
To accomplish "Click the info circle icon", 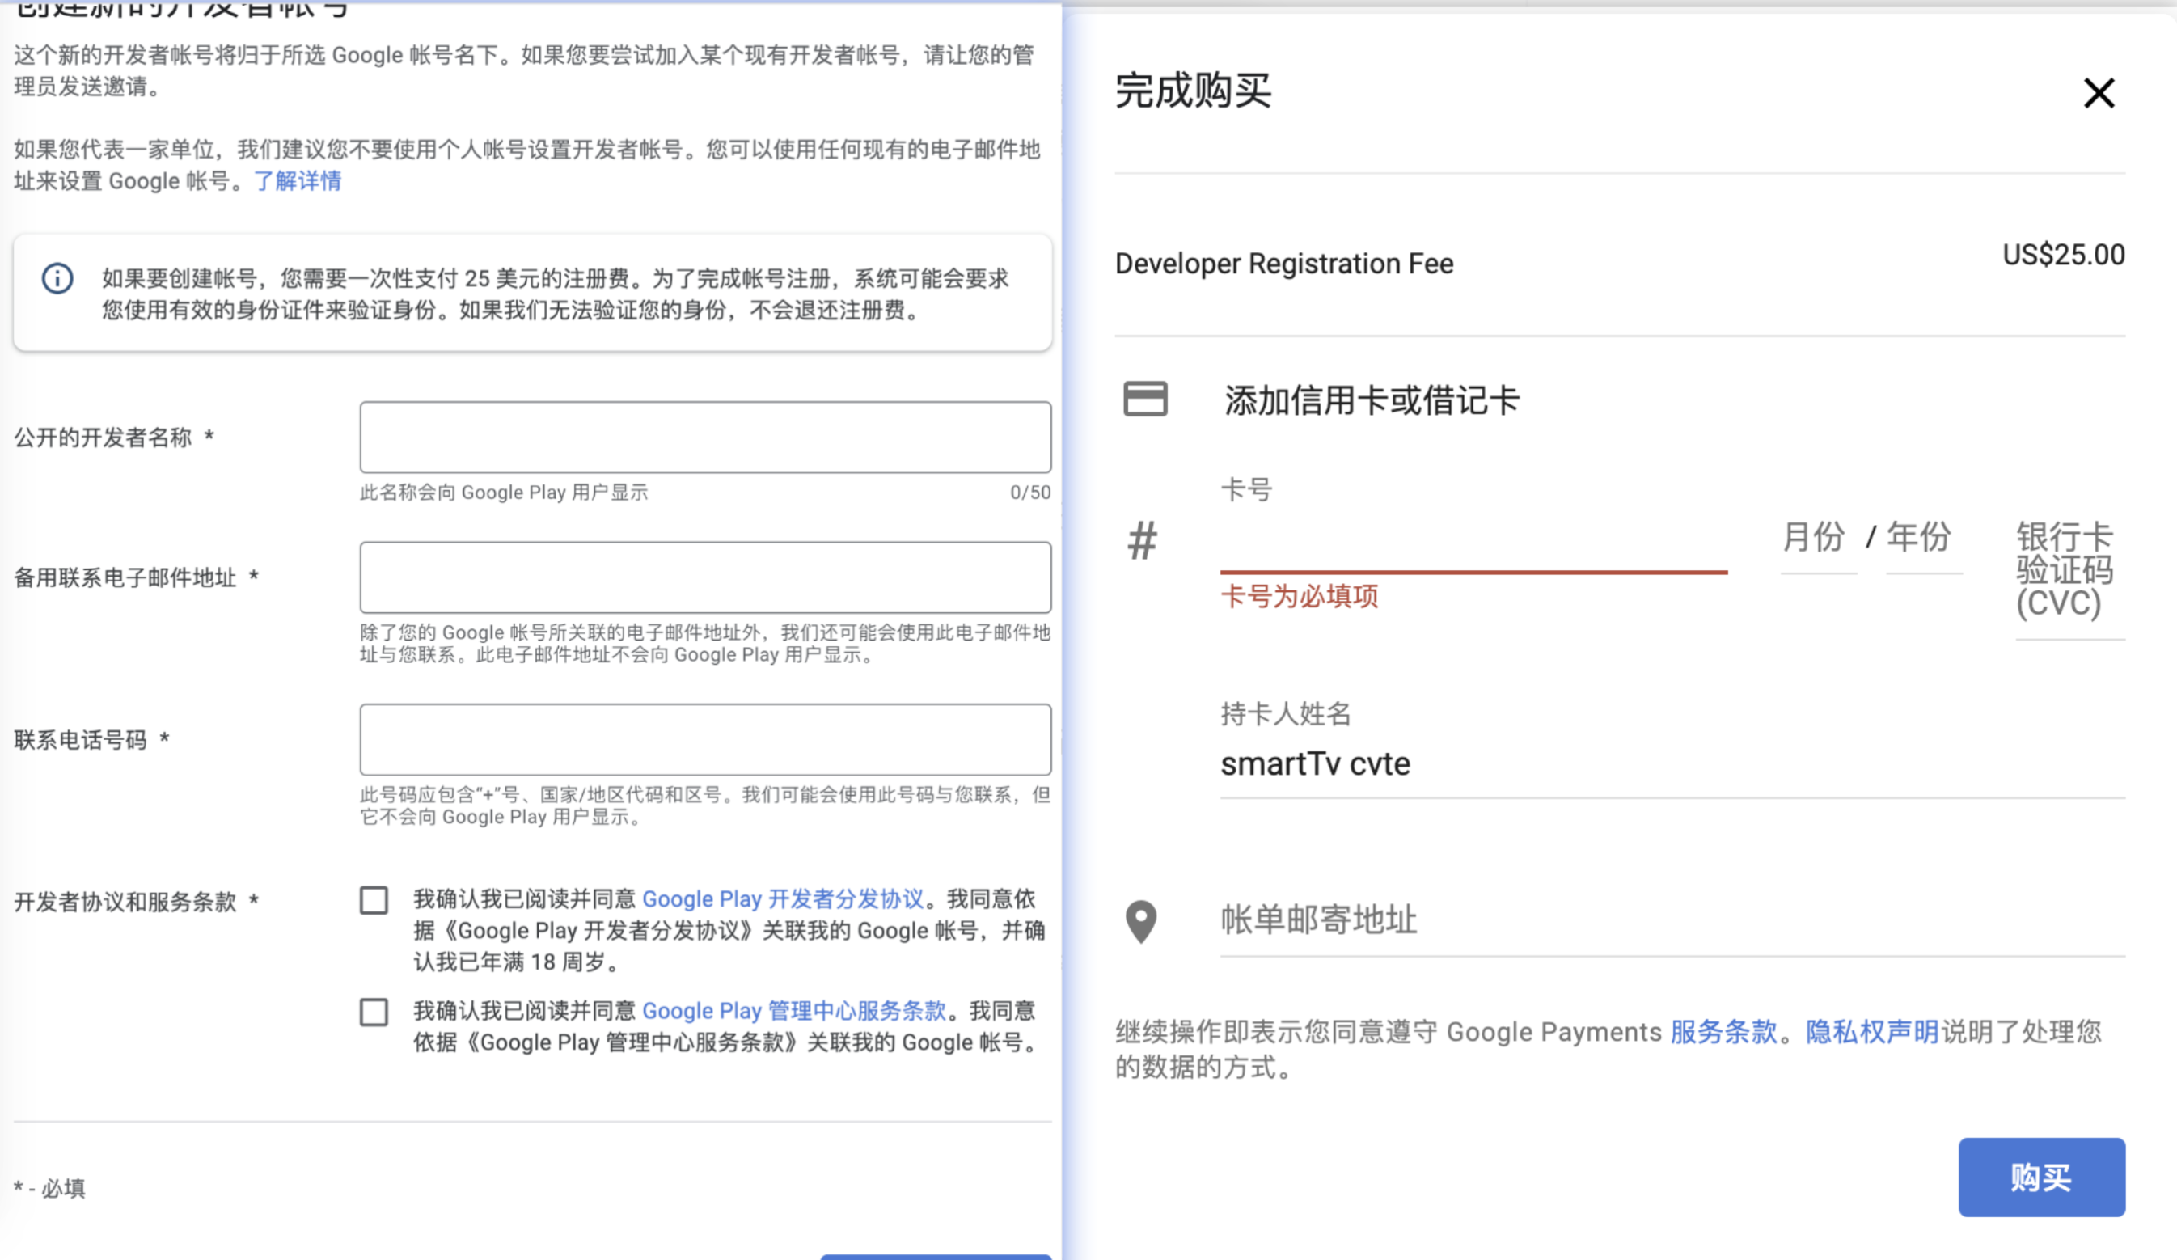I will coord(58,279).
